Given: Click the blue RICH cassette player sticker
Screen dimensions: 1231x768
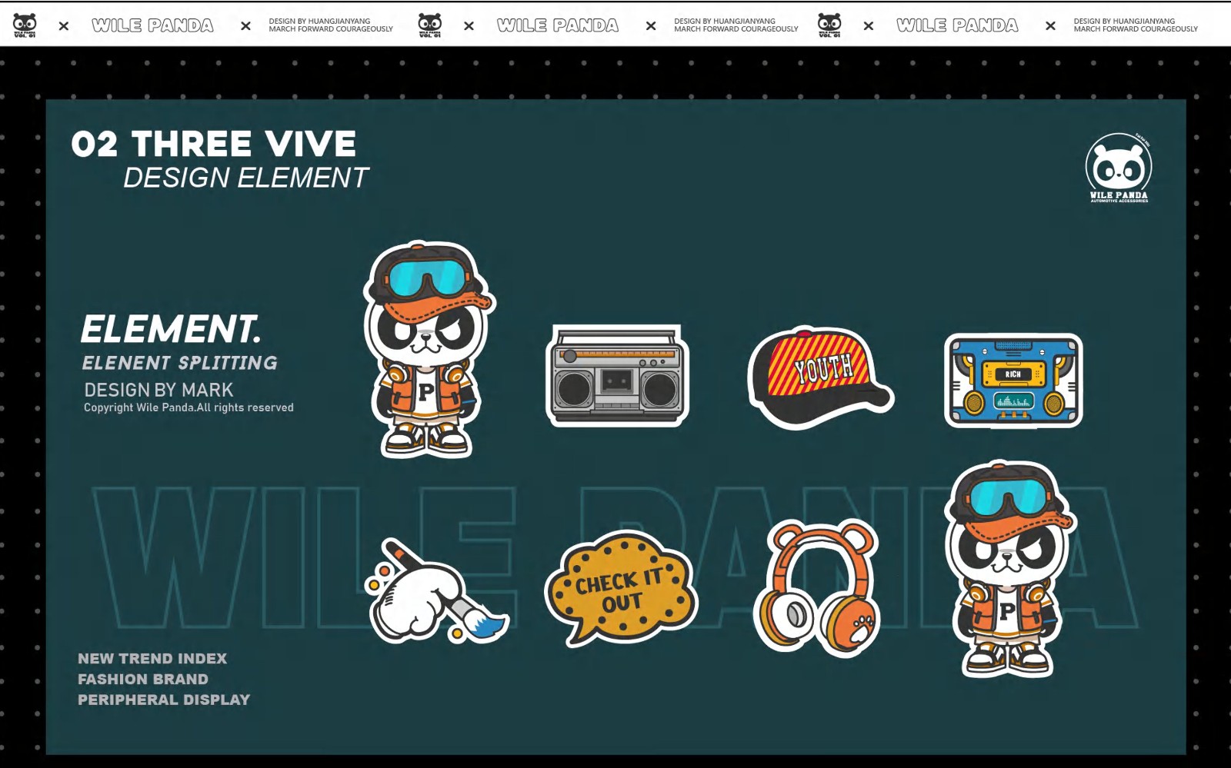Looking at the screenshot, I should tap(1013, 381).
